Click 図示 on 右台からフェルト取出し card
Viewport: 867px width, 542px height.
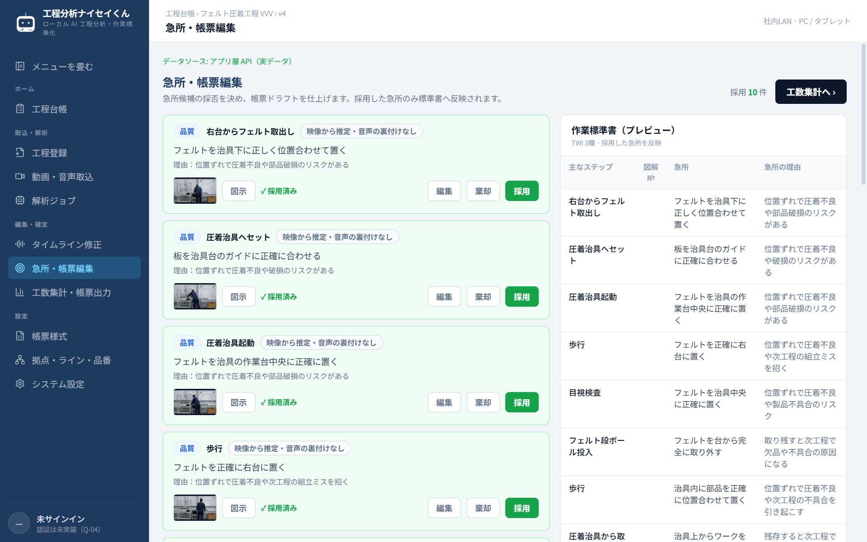click(x=238, y=191)
